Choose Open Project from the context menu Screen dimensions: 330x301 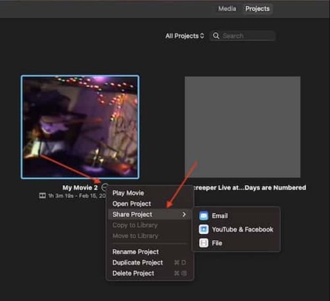150,204
